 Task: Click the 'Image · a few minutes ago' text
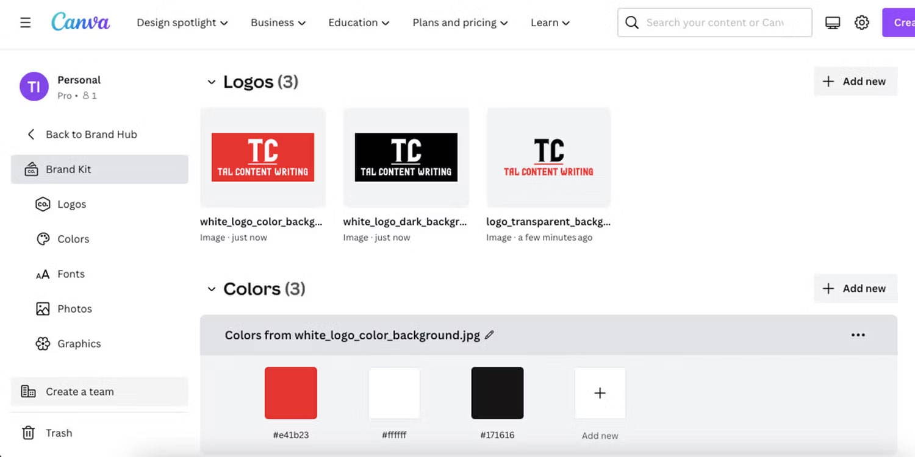539,238
